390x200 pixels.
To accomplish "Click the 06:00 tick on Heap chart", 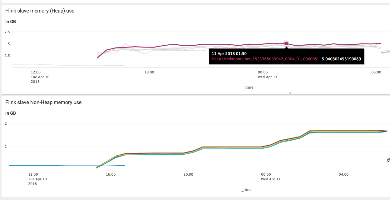I will pyautogui.click(x=376, y=72).
